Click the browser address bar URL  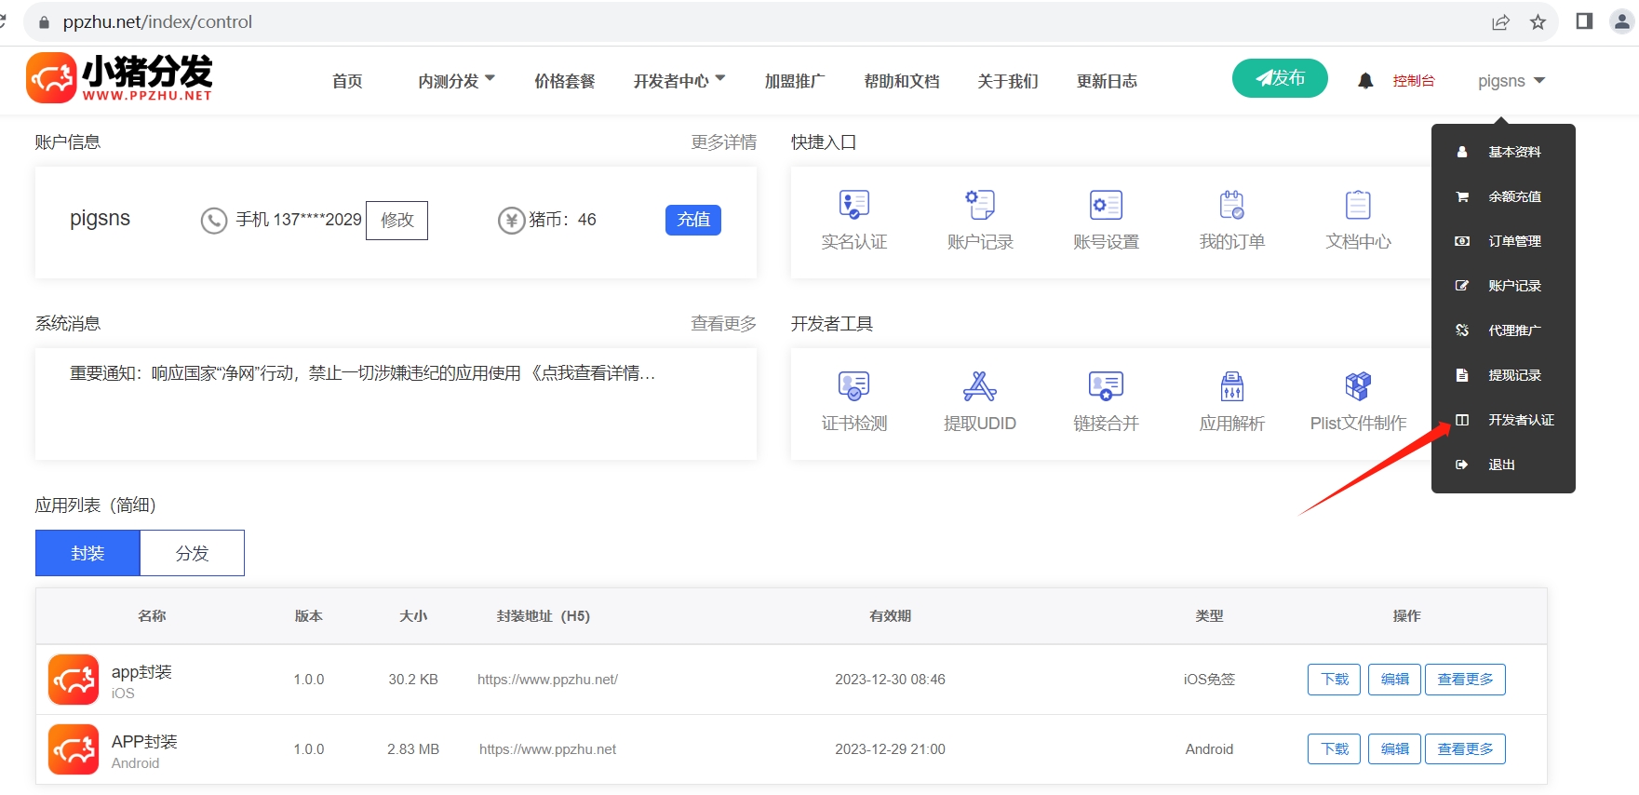point(158,22)
